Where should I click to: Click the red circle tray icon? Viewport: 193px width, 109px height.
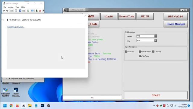point(157,106)
